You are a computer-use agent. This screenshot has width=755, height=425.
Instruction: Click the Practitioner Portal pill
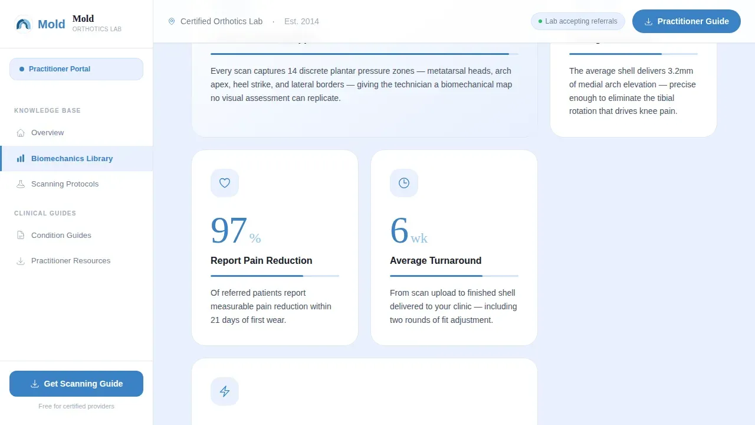(x=76, y=69)
